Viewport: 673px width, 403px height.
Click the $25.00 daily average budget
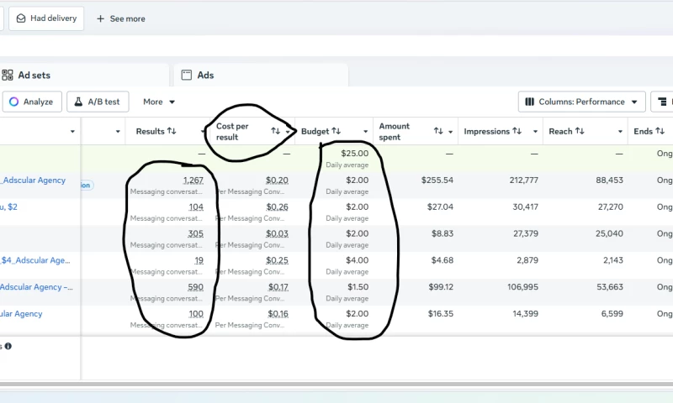tap(354, 154)
